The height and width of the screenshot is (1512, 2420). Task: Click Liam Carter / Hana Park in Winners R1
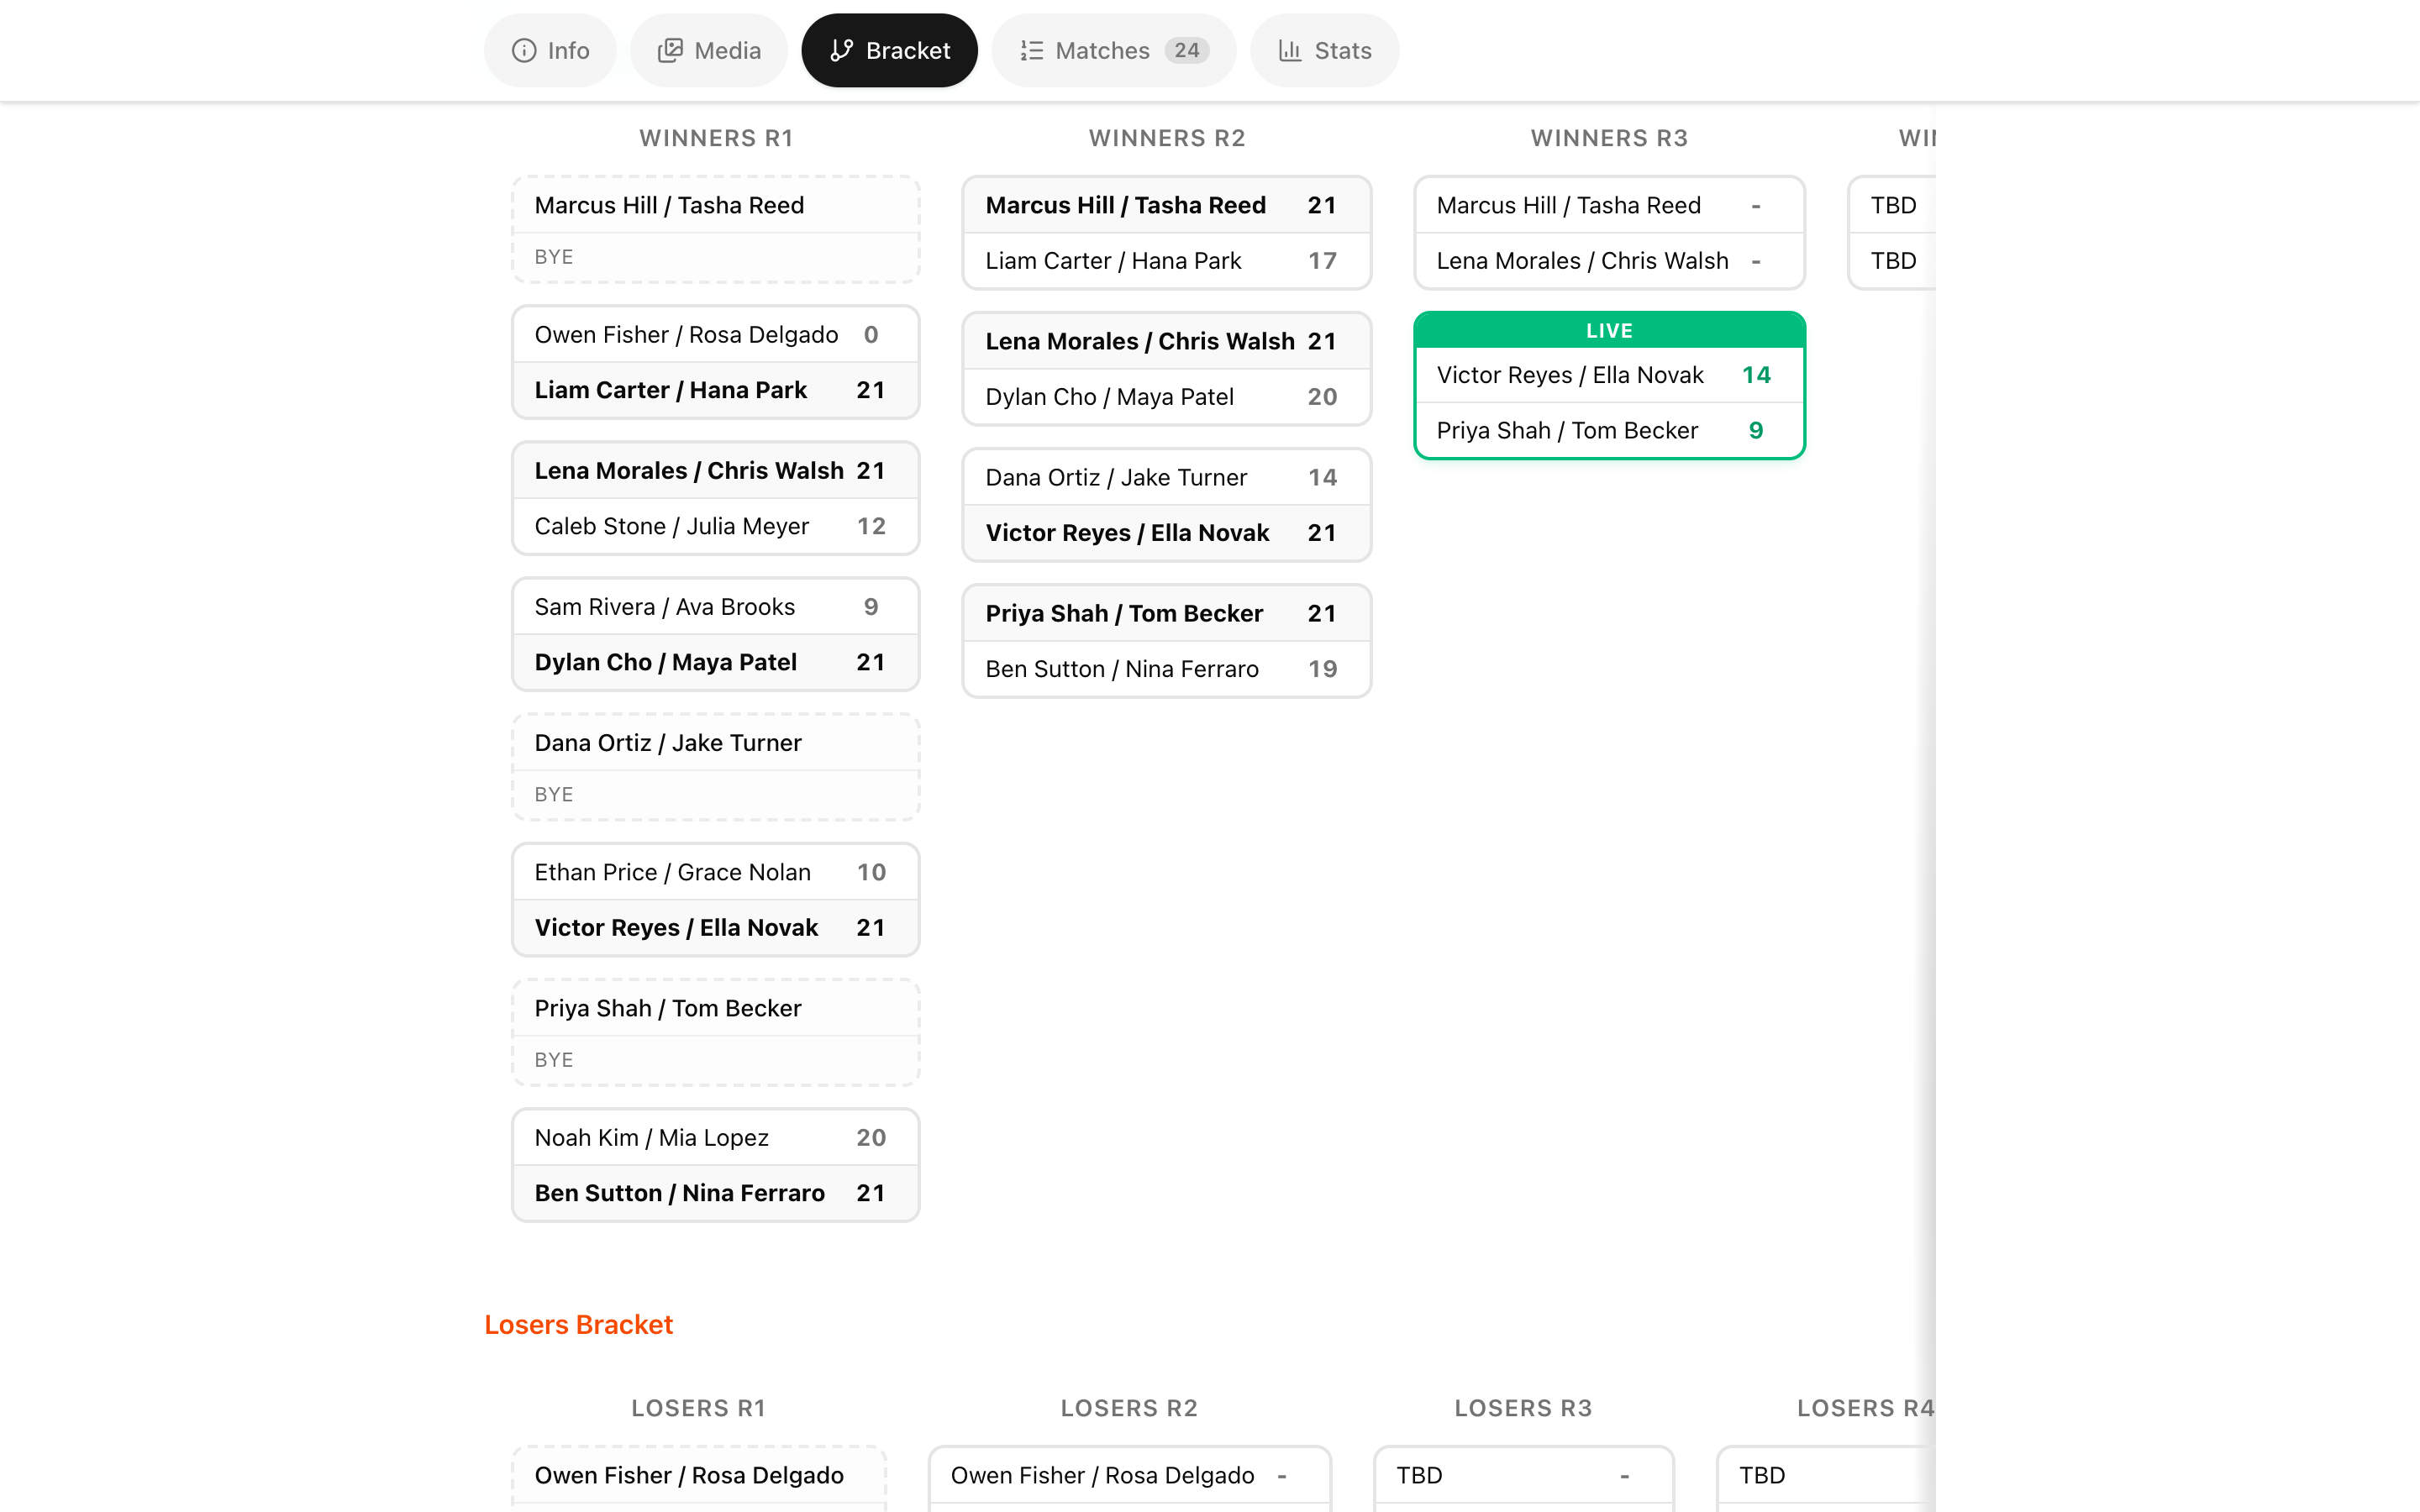point(715,390)
